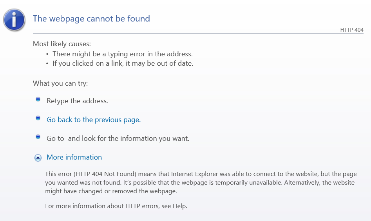Click the 'webpage cannot be found' heading
Screen dimensions: 371x221
91,19
